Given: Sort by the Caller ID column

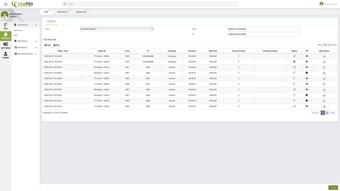Looking at the screenshot, I should pyautogui.click(x=101, y=51).
